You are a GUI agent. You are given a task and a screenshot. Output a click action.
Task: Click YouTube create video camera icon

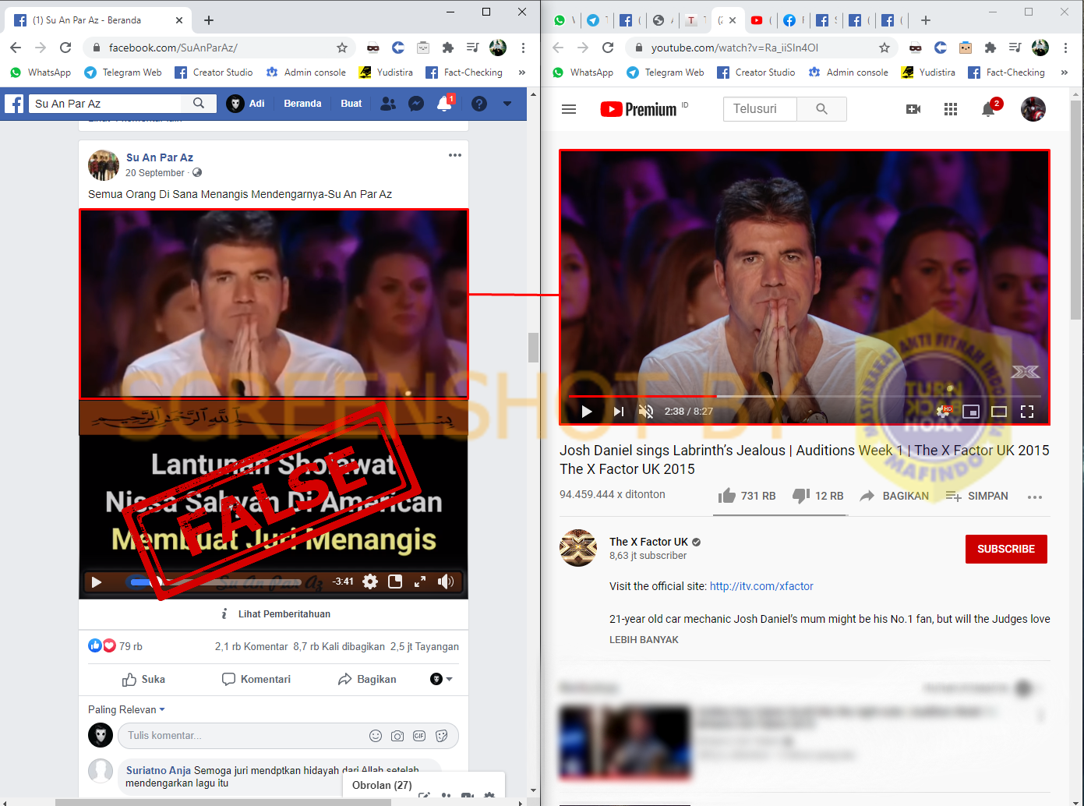pos(913,109)
